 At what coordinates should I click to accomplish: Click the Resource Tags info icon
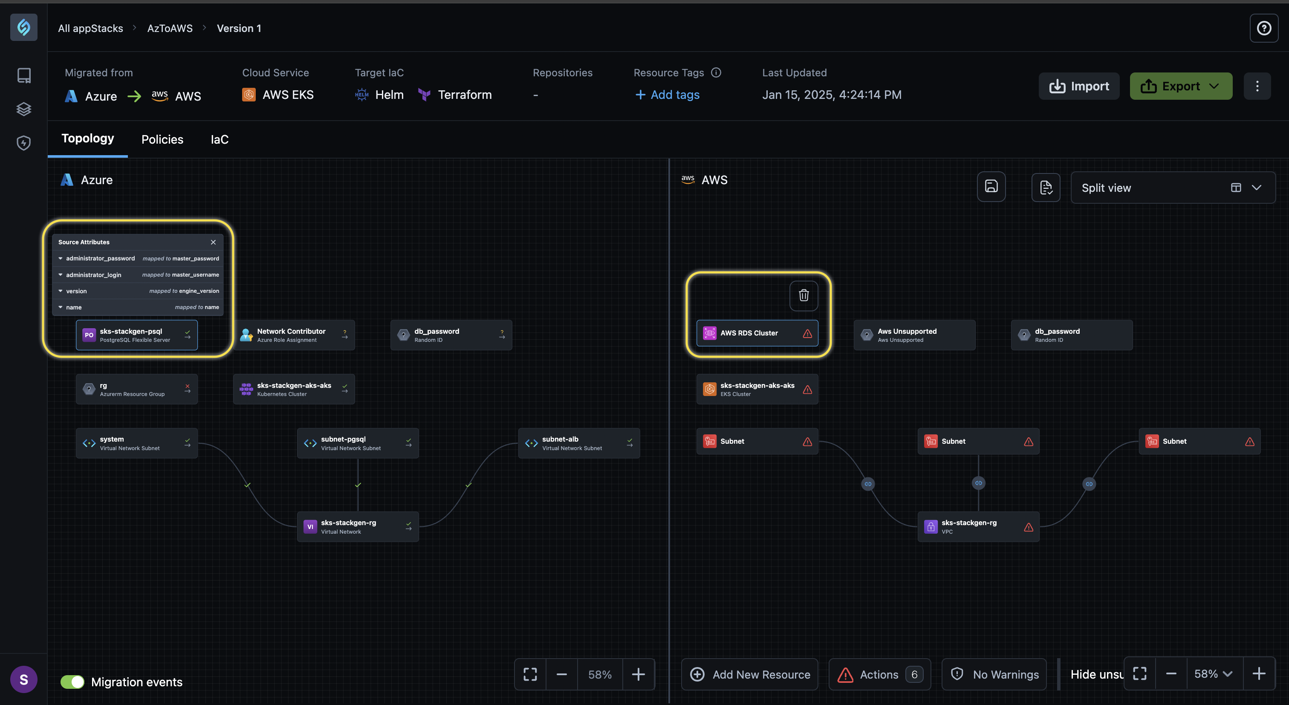tap(716, 72)
